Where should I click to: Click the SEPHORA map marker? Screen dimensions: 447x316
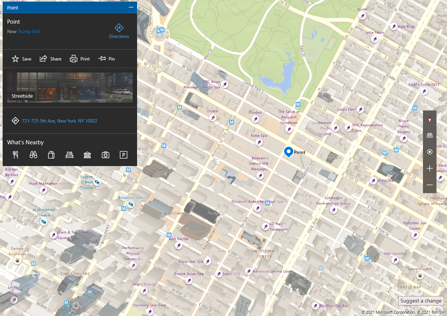[x=373, y=180]
